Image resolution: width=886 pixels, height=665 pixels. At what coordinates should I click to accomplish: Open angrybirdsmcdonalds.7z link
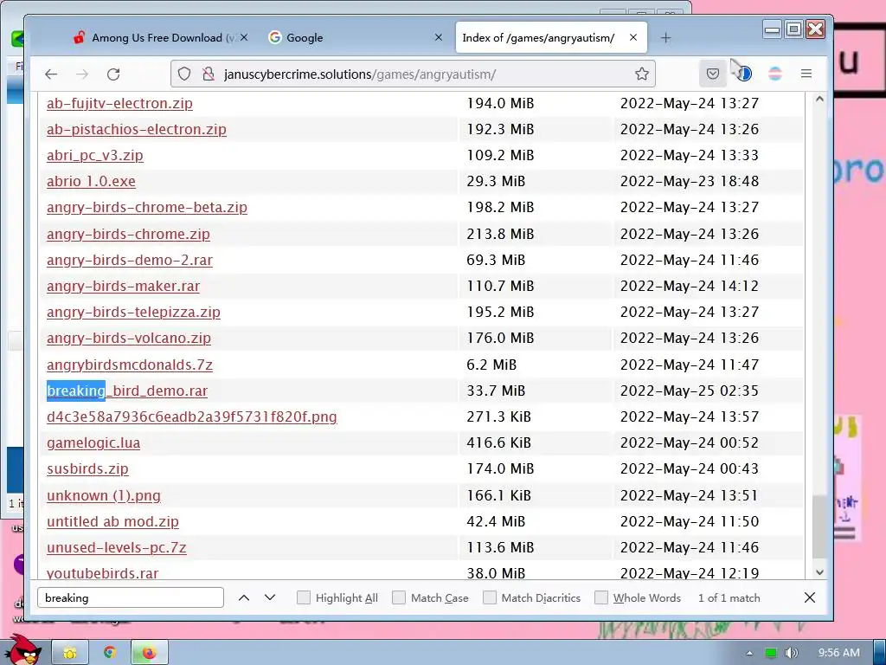click(x=130, y=365)
